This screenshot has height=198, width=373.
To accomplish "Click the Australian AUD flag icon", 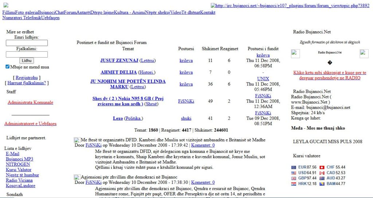I will 322,178.
